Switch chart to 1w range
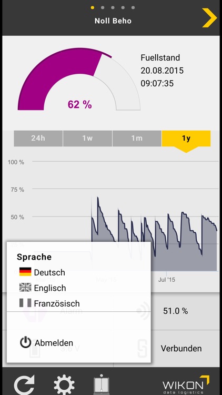222x395 pixels. [88, 139]
